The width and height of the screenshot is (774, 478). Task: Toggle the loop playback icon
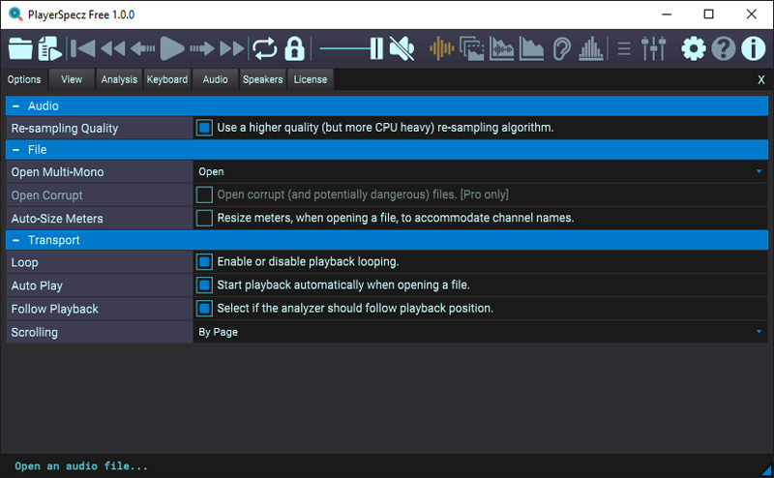[263, 48]
